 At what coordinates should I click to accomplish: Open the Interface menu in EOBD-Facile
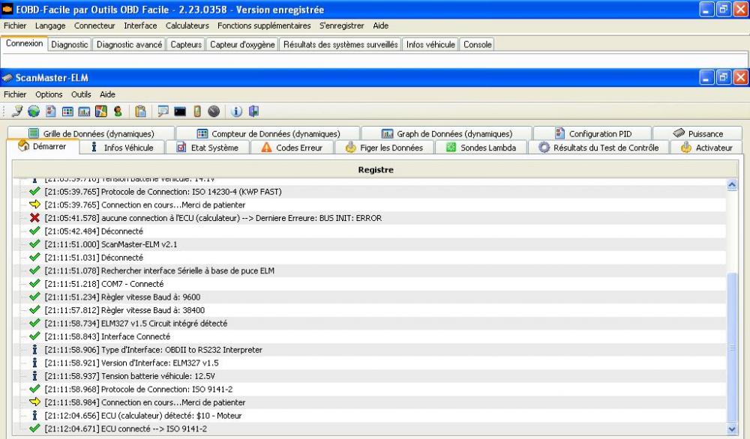coord(140,25)
